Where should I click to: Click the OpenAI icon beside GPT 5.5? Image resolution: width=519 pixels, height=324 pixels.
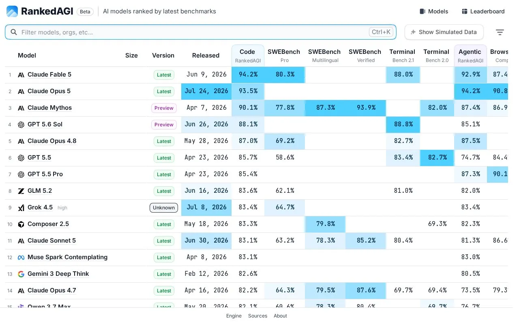21,158
